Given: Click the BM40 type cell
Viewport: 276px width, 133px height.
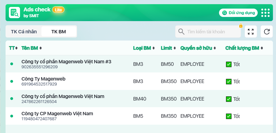Looking at the screenshot, I should point(140,99).
